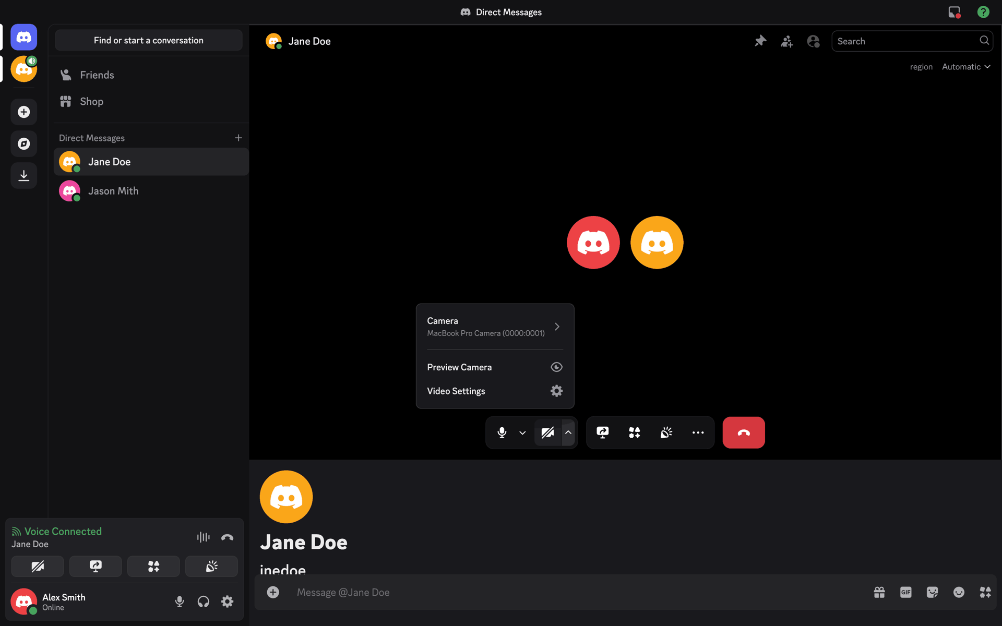The image size is (1002, 626).
Task: Collapse camera options chevron
Action: (568, 432)
